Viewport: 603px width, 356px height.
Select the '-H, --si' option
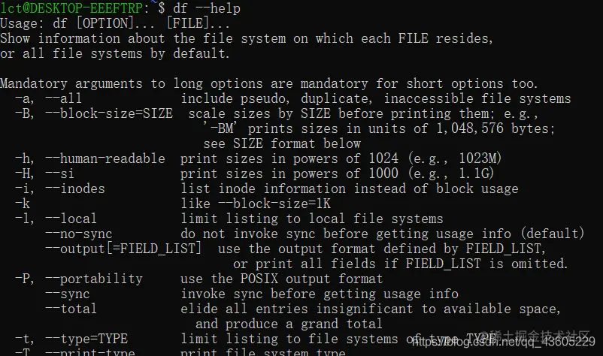[x=44, y=173]
